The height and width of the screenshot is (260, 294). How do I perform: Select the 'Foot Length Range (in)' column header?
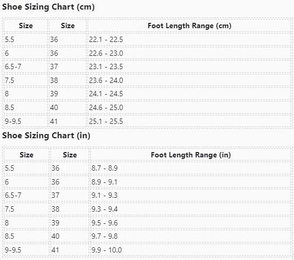(191, 155)
